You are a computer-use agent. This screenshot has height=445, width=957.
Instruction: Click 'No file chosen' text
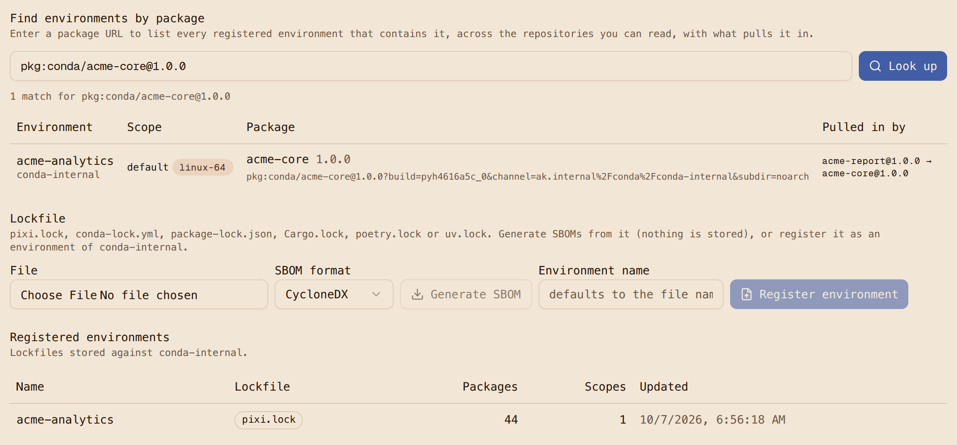pos(148,295)
